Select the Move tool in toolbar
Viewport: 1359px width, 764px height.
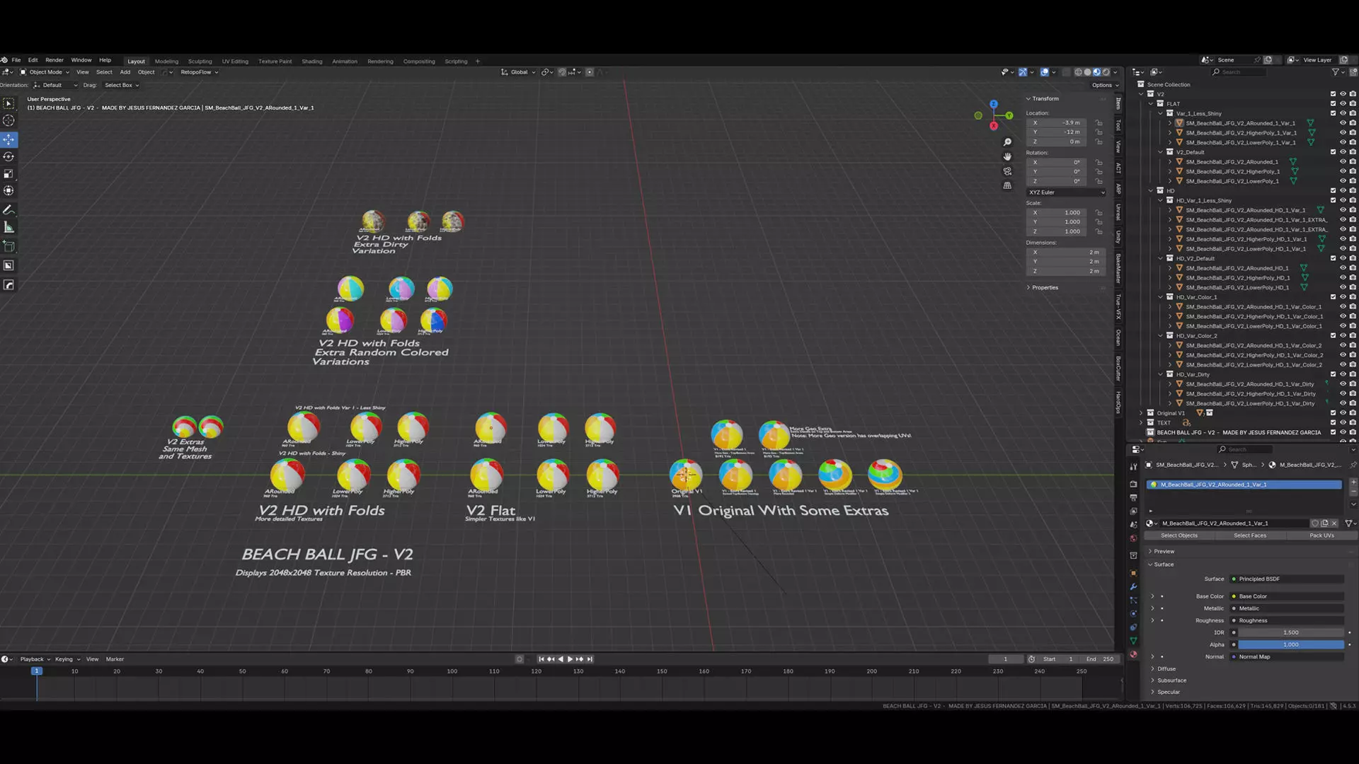[x=8, y=139]
